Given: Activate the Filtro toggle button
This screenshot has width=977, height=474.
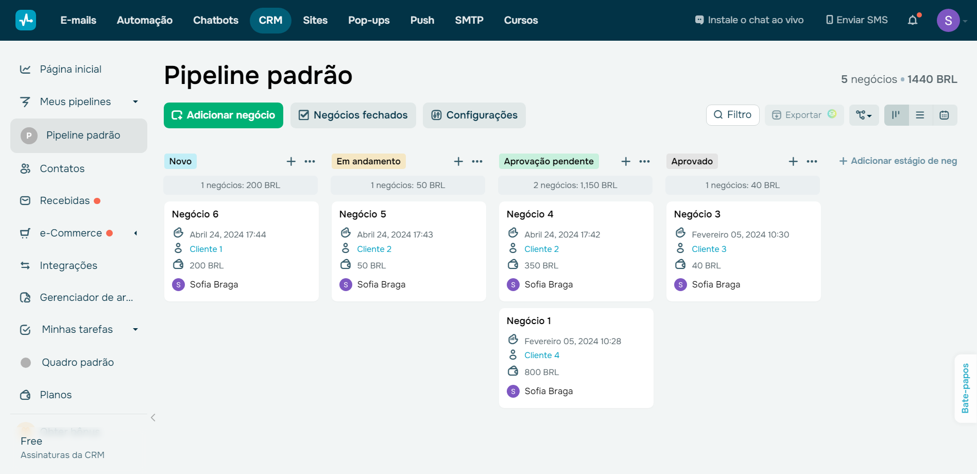Looking at the screenshot, I should point(732,115).
